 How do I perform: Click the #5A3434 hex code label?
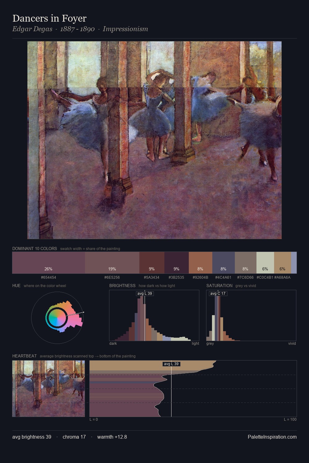point(152,277)
